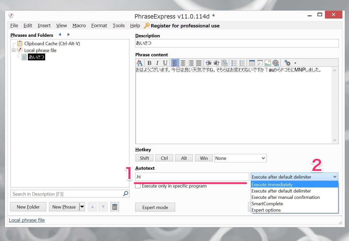Choose Execute immediately option

(294, 184)
